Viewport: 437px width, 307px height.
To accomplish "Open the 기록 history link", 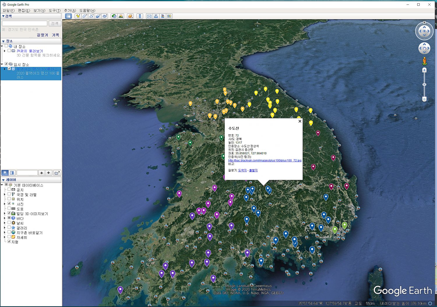I will pyautogui.click(x=55, y=35).
